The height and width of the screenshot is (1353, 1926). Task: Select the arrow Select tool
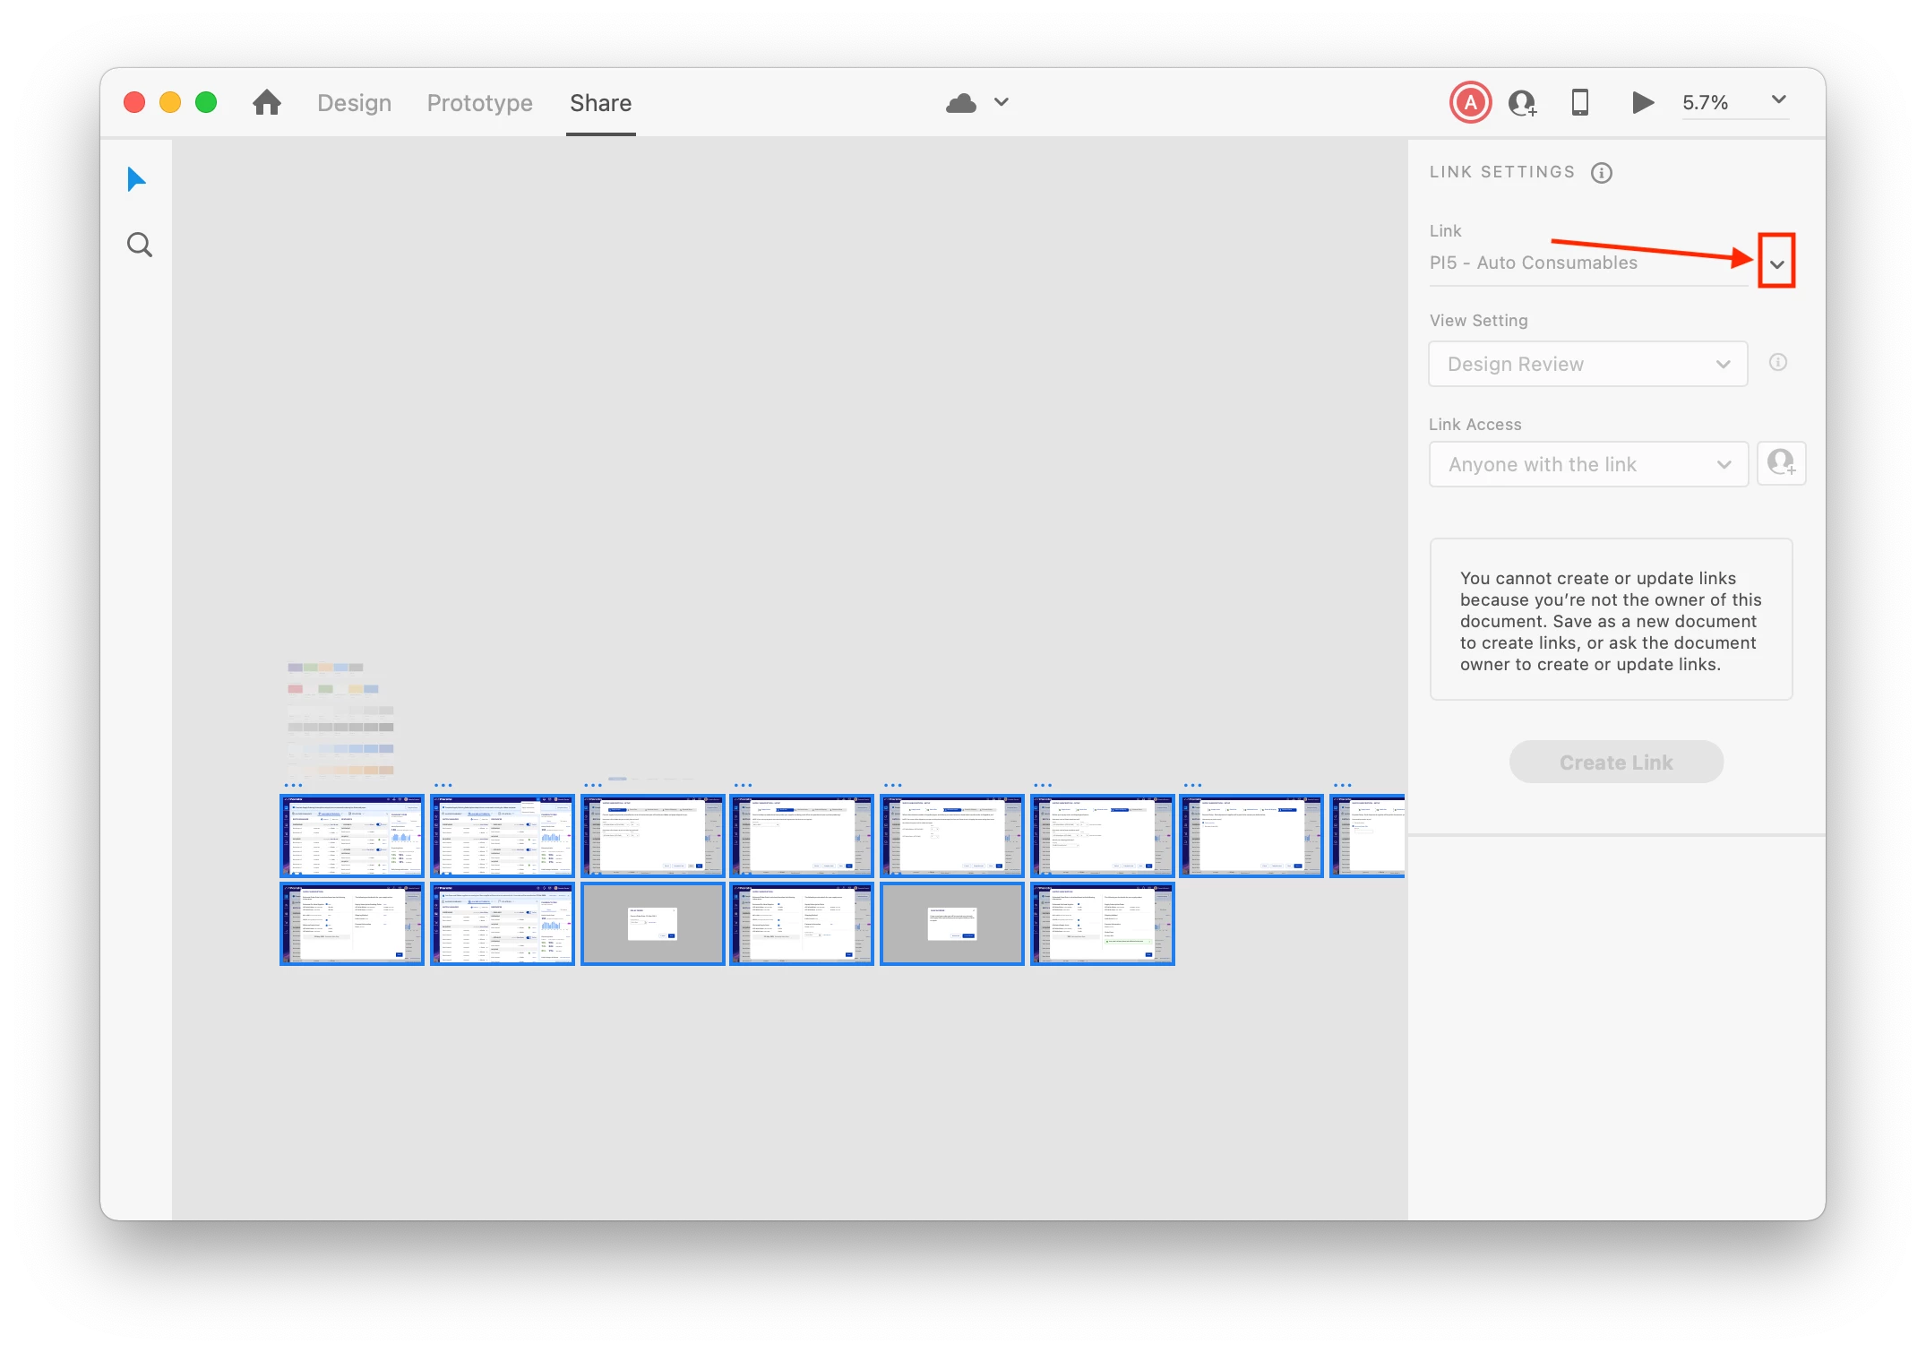136,179
